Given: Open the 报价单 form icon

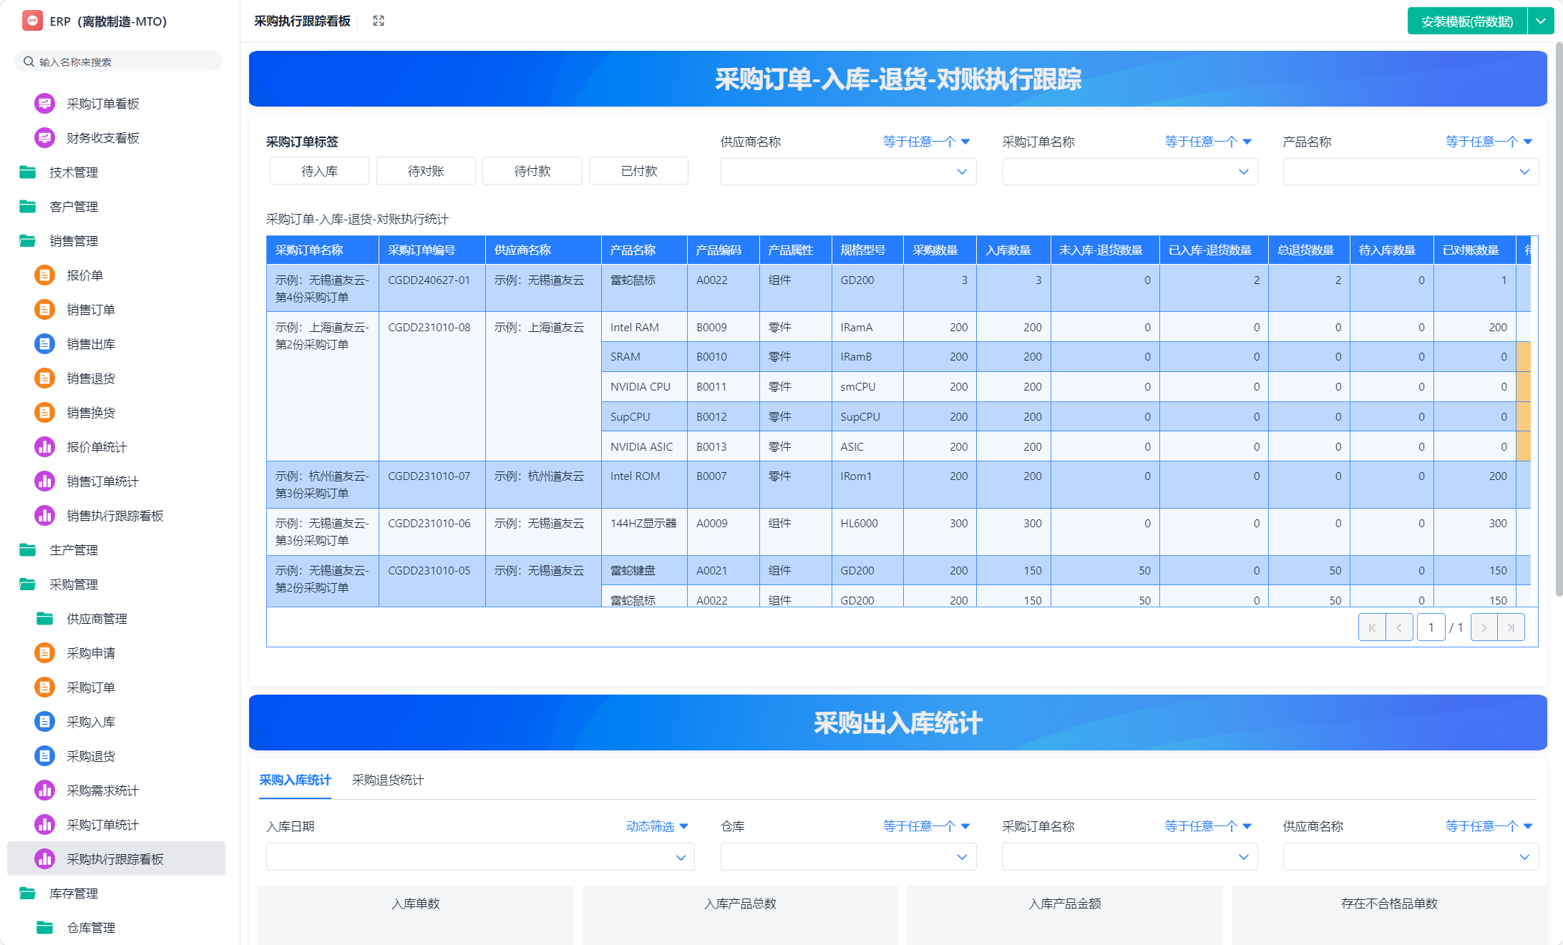Looking at the screenshot, I should tap(44, 275).
